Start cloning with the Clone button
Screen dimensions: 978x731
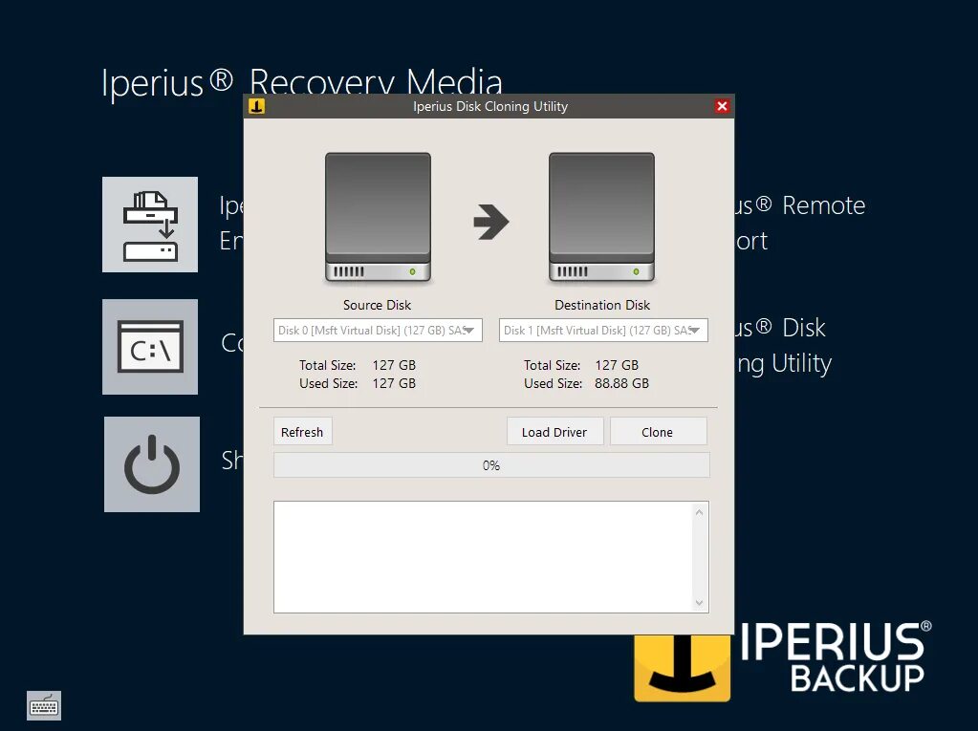[658, 432]
